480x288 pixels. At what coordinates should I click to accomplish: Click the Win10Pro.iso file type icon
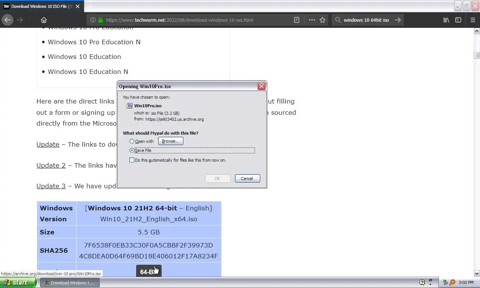129,106
